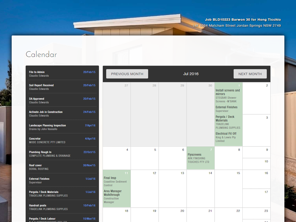Select calendar day 13

(172, 189)
